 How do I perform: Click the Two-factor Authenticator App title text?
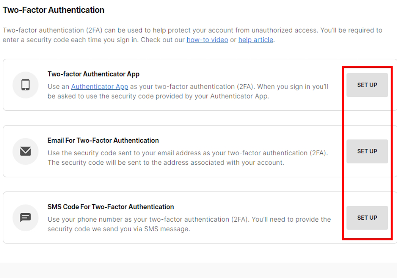pyautogui.click(x=93, y=74)
